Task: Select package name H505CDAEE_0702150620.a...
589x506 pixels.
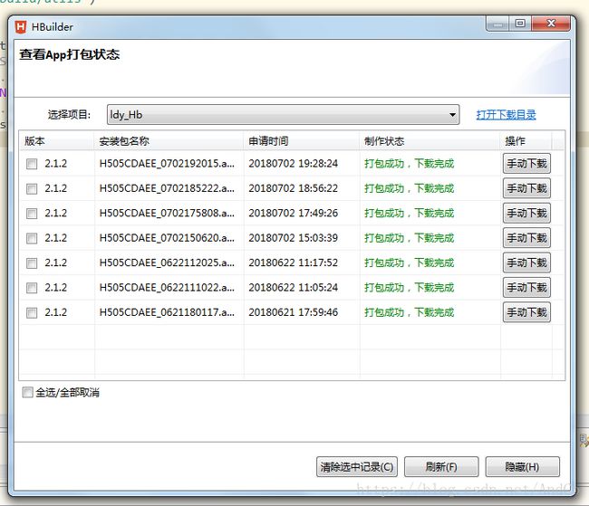Action: (167, 237)
